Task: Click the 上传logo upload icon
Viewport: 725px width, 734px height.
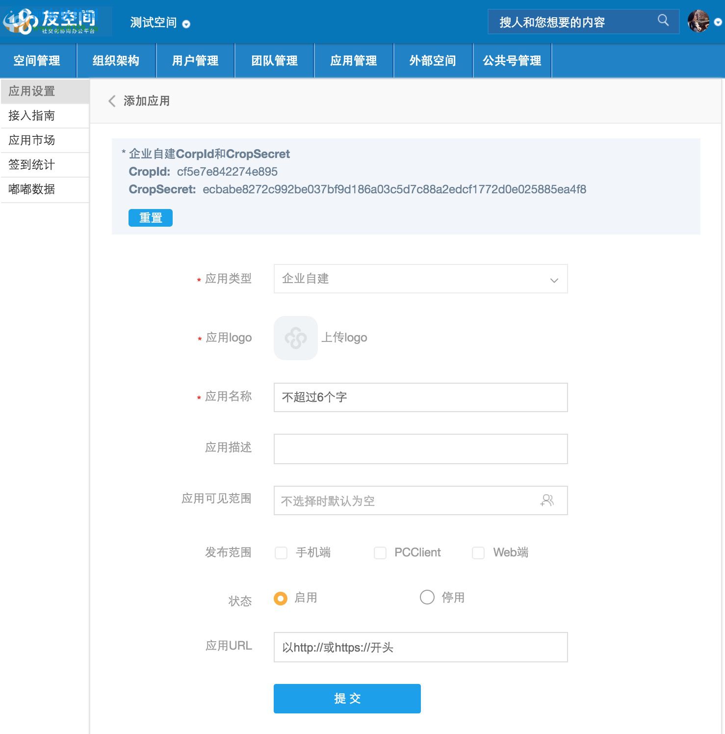Action: pyautogui.click(x=295, y=338)
